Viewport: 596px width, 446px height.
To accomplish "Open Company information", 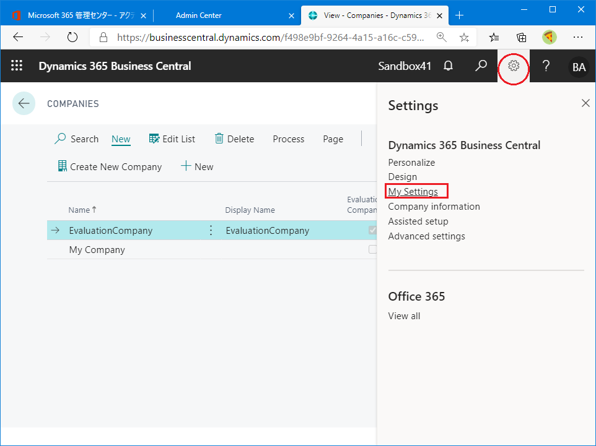I will pos(434,207).
